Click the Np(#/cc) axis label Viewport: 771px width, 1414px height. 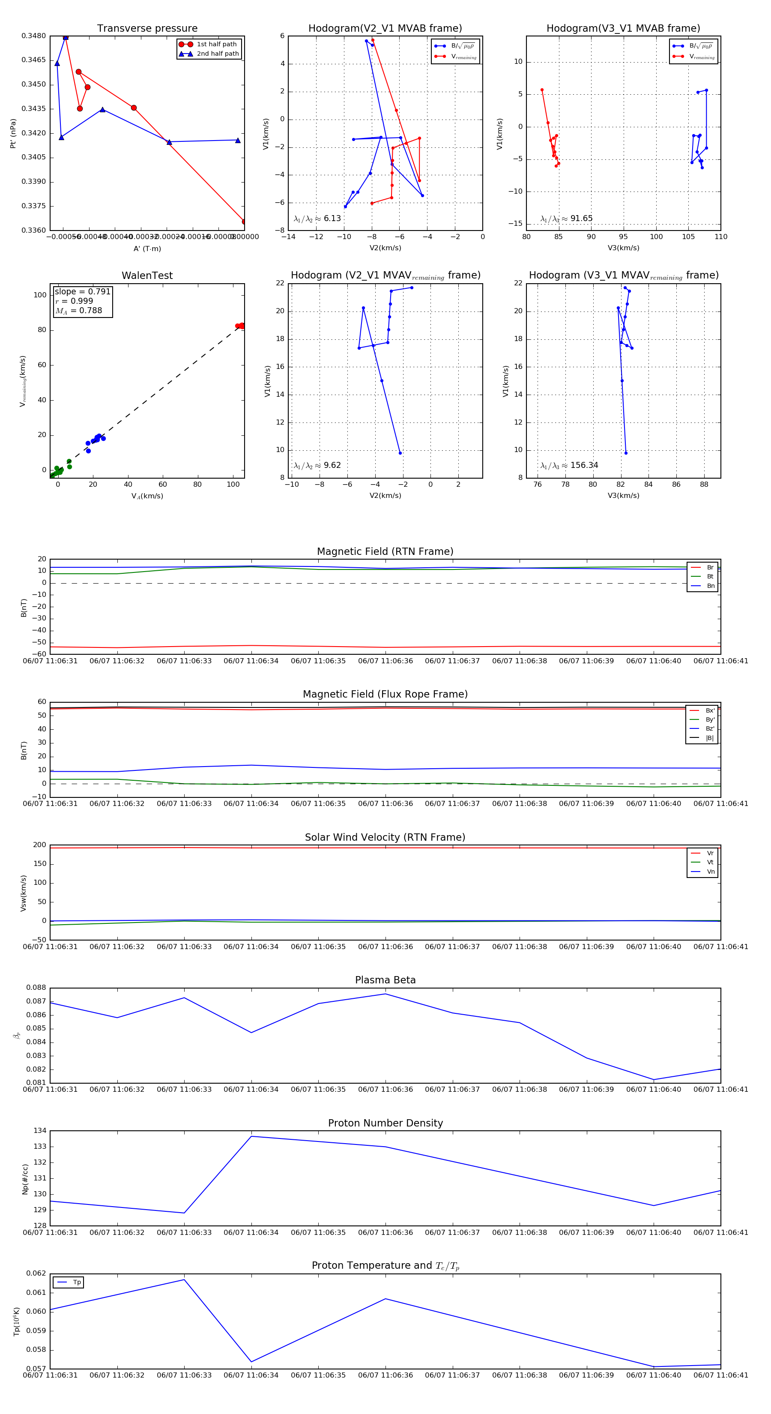25,1178
